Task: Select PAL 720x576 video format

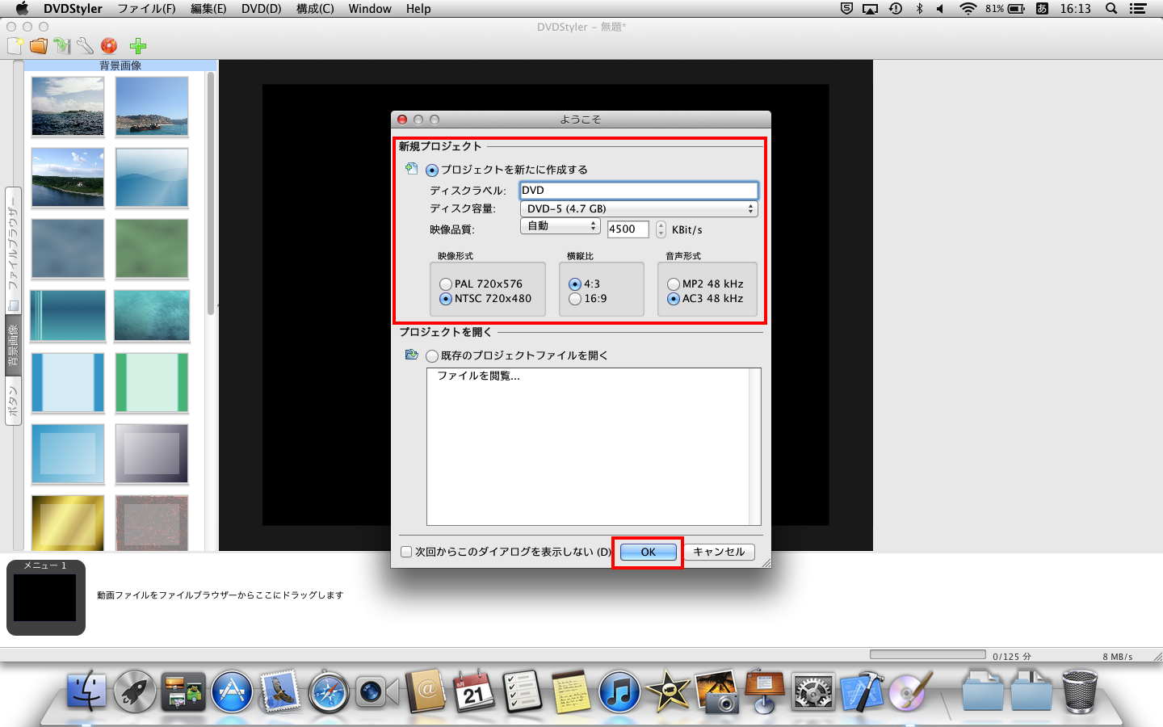Action: pyautogui.click(x=446, y=284)
